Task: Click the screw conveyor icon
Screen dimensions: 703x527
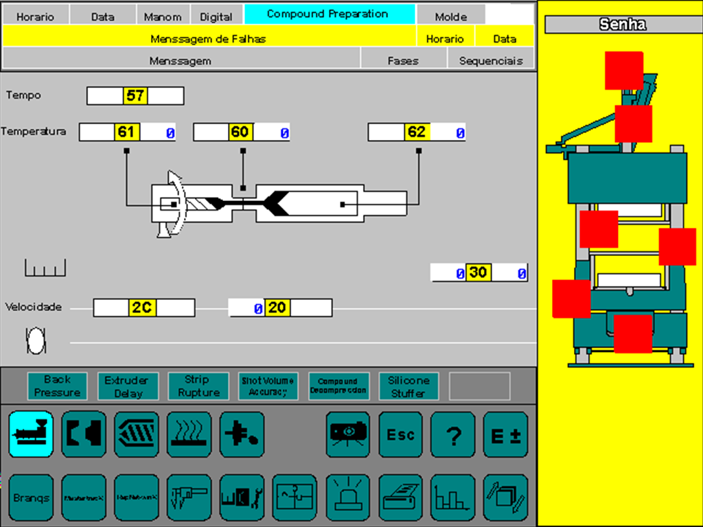Action: click(137, 434)
